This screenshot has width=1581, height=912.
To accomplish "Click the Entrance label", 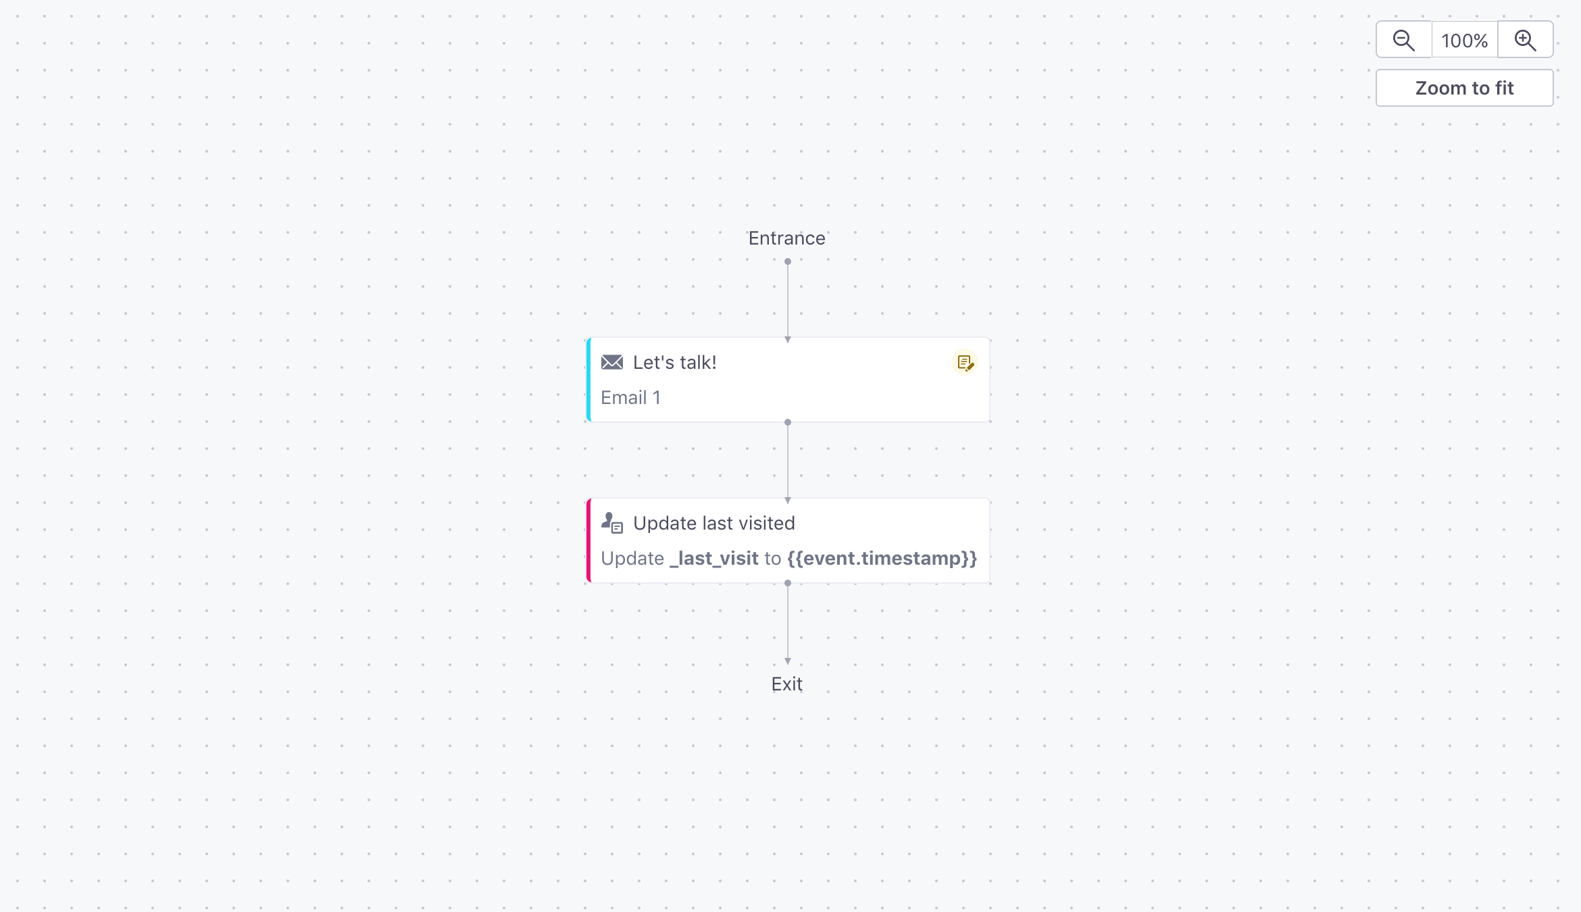I will 787,238.
